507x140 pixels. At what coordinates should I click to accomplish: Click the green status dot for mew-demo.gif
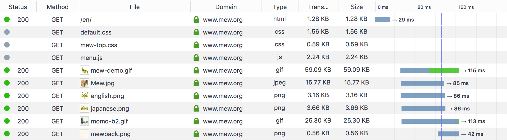click(x=7, y=70)
